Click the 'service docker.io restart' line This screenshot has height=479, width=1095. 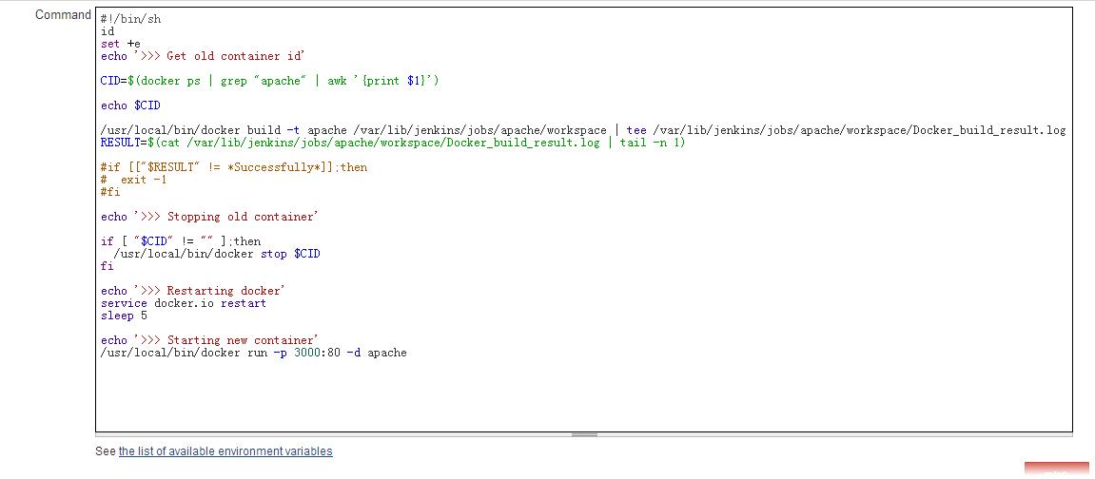(x=183, y=303)
